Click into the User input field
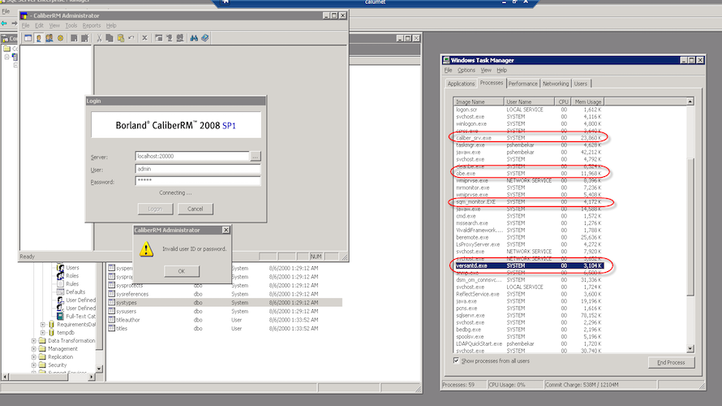The width and height of the screenshot is (722, 406). point(197,169)
